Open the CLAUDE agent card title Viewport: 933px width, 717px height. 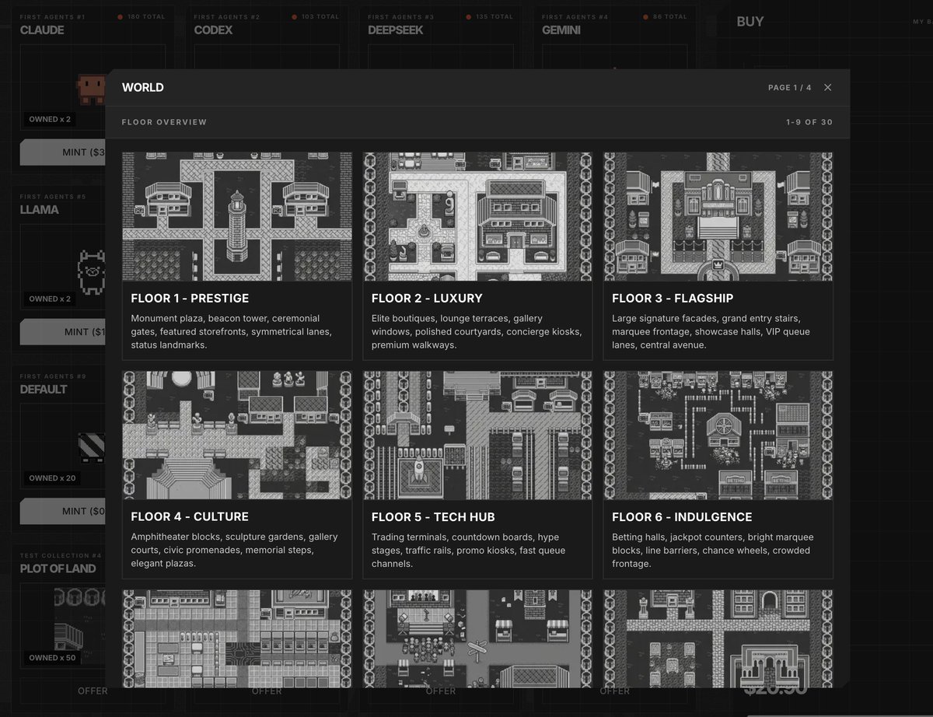pyautogui.click(x=42, y=30)
